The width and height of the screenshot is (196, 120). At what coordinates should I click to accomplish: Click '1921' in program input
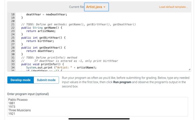click(x=11, y=114)
